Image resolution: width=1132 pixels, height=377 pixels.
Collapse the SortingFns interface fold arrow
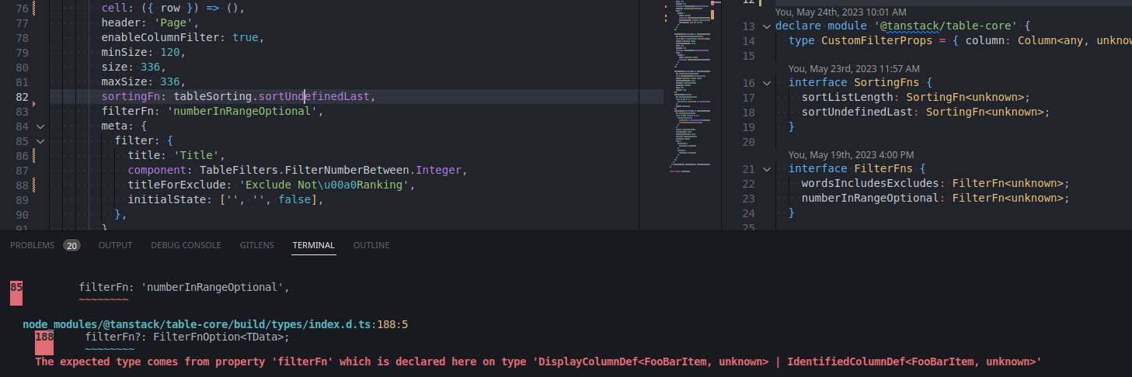767,83
